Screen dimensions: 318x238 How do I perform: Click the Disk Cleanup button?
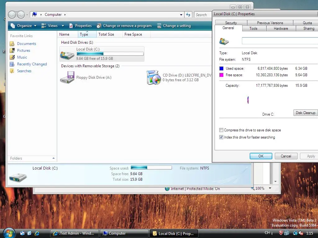point(306,113)
